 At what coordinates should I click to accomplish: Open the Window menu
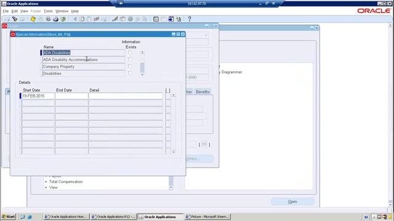tap(62, 11)
